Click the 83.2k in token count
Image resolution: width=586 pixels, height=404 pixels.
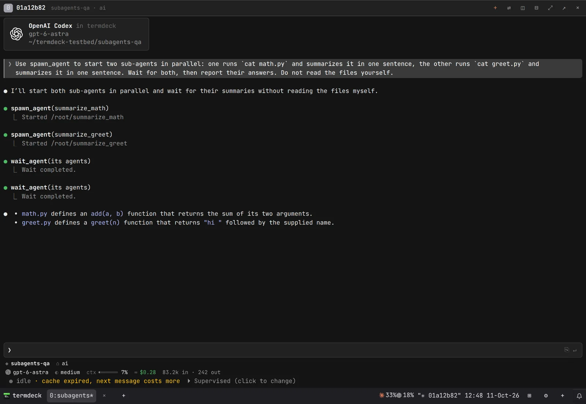tap(175, 372)
